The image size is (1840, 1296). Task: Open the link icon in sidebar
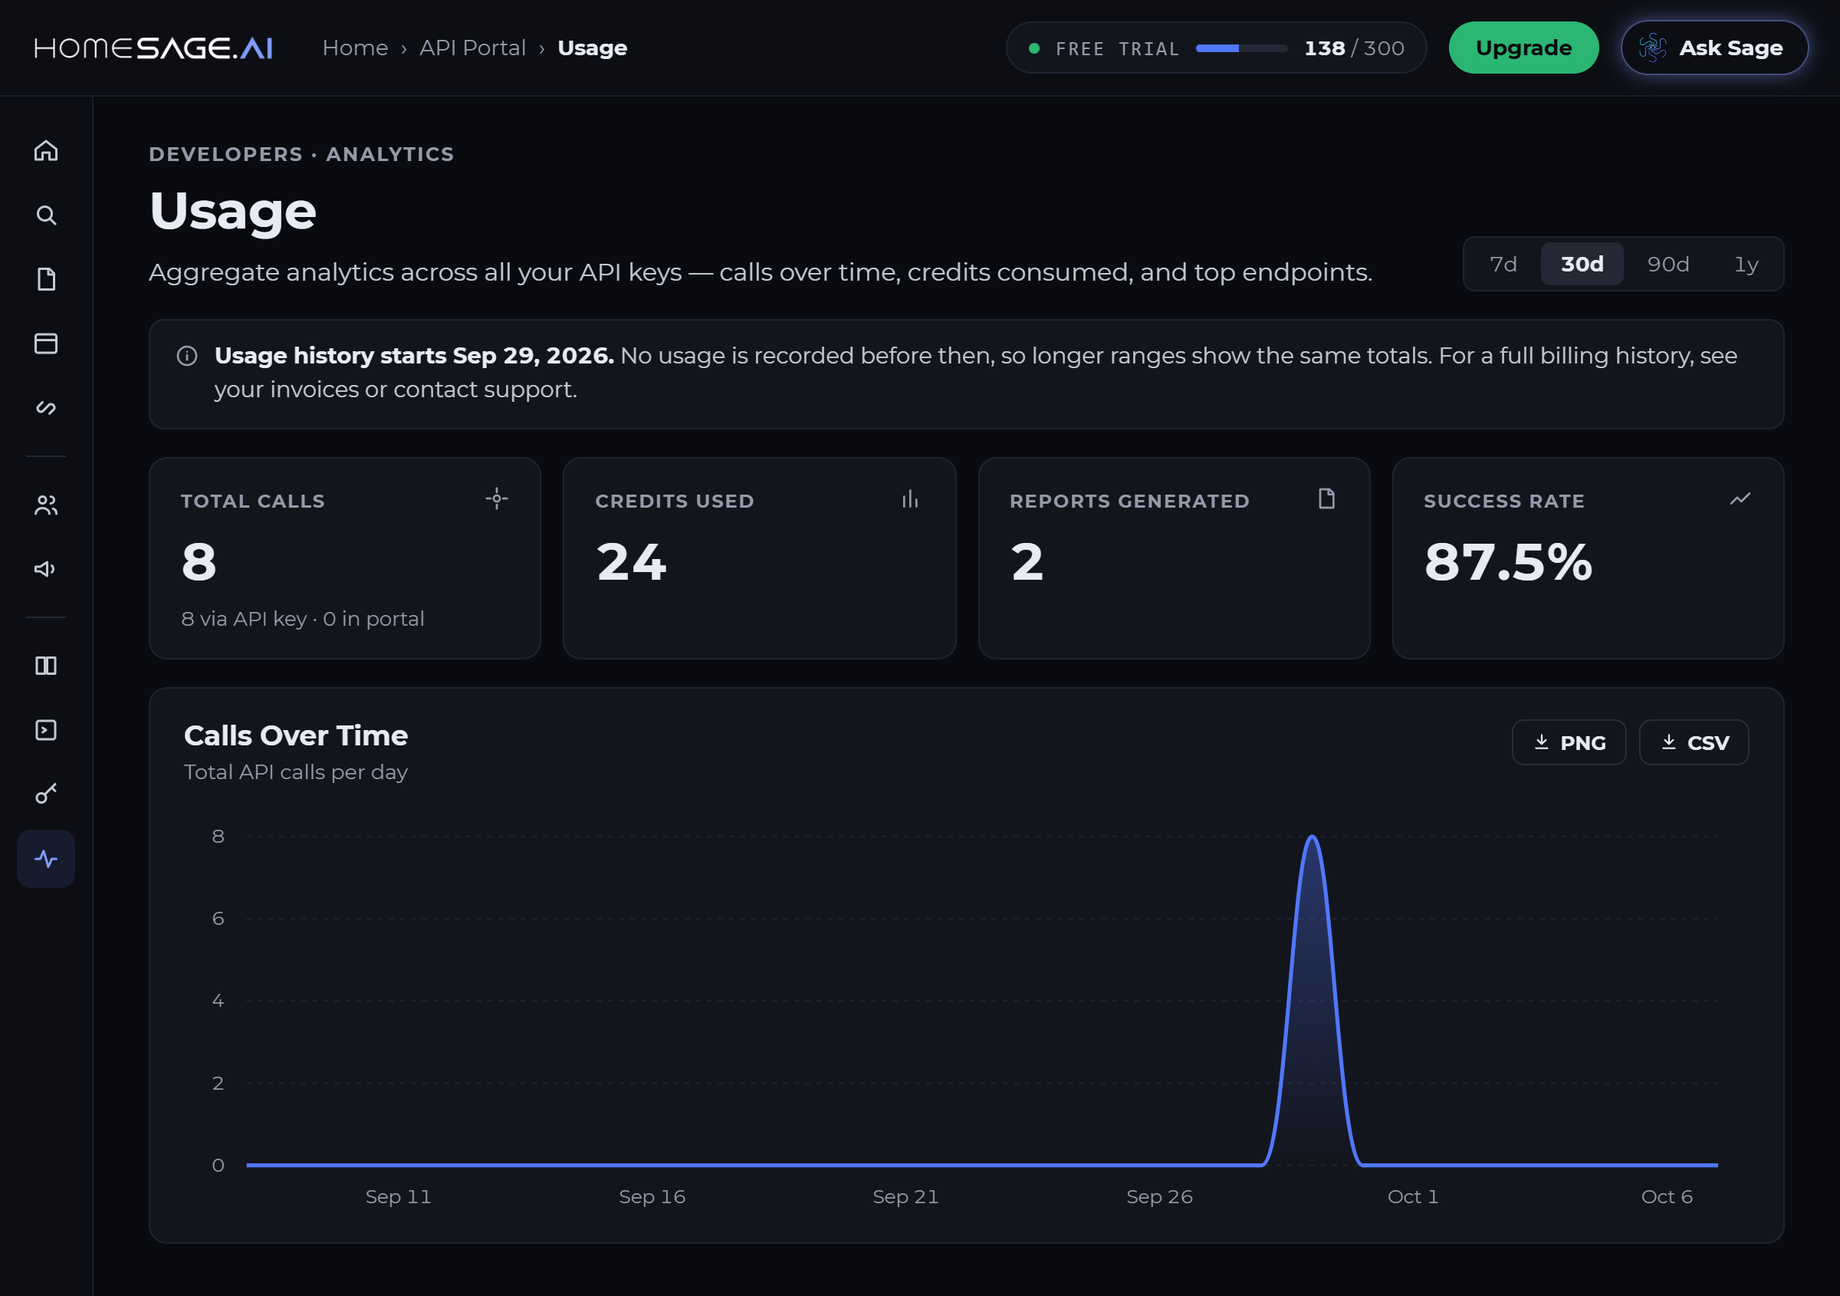point(46,408)
